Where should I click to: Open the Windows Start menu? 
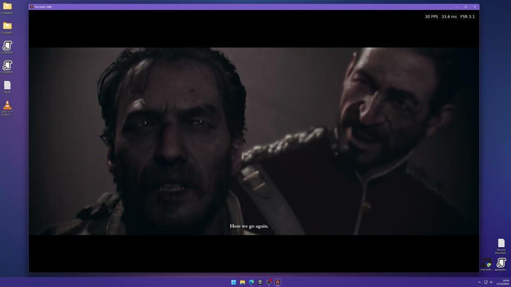[x=234, y=282]
